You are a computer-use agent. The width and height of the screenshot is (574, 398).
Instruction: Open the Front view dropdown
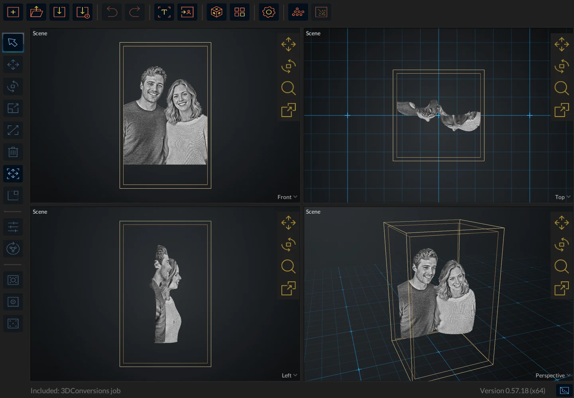coord(287,197)
